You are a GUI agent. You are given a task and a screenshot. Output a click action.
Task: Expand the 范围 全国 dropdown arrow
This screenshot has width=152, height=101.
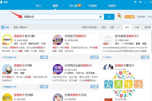(118, 27)
